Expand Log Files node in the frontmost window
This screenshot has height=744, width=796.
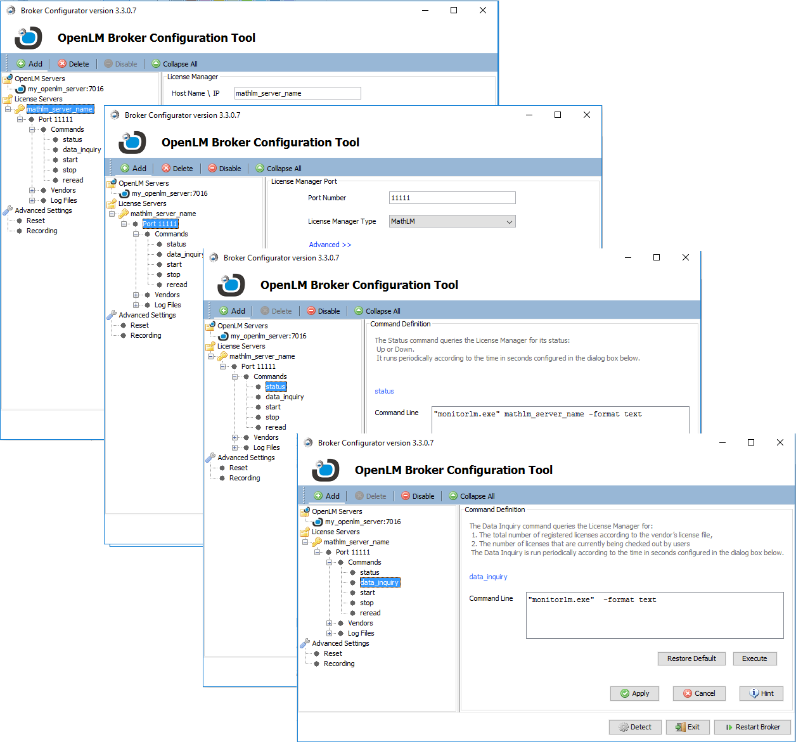pos(330,633)
